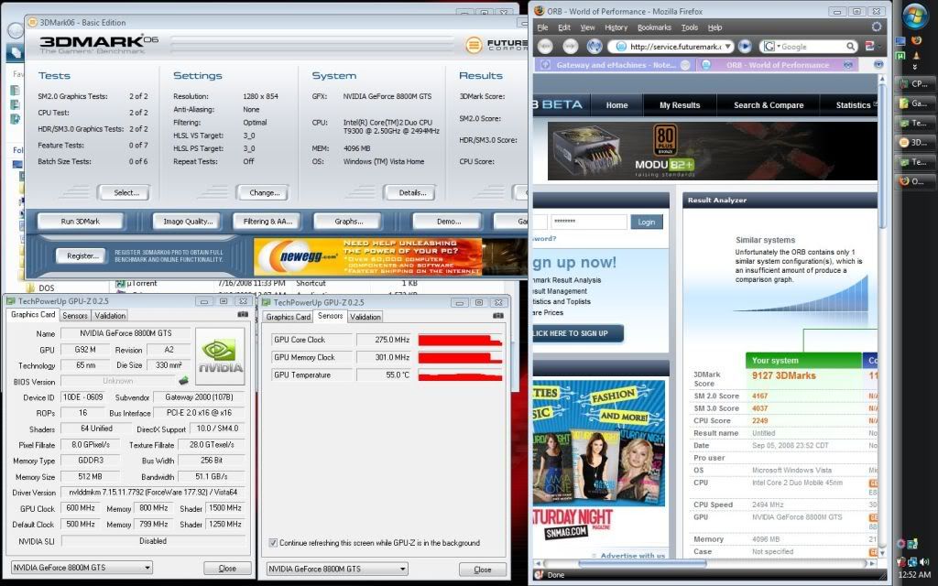Toggle Continue refreshing while GPU-Z in background

coord(273,543)
